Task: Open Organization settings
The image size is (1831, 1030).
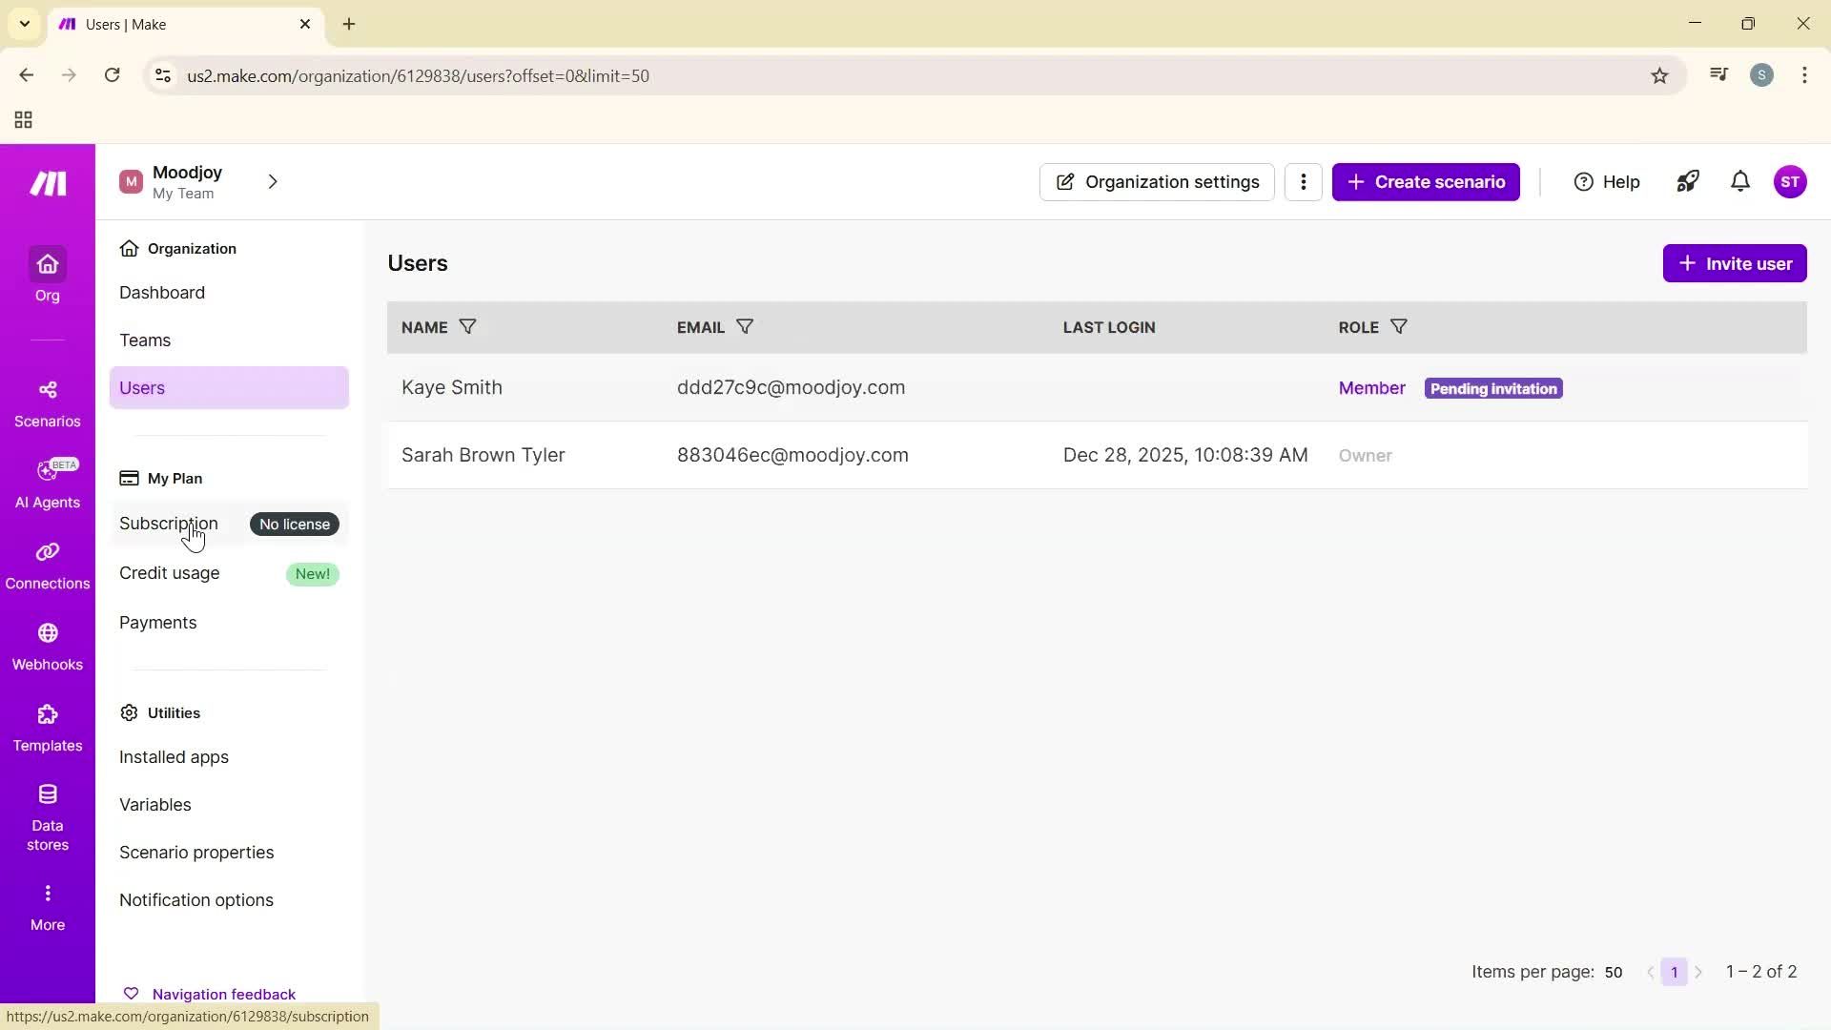Action: [x=1157, y=181]
